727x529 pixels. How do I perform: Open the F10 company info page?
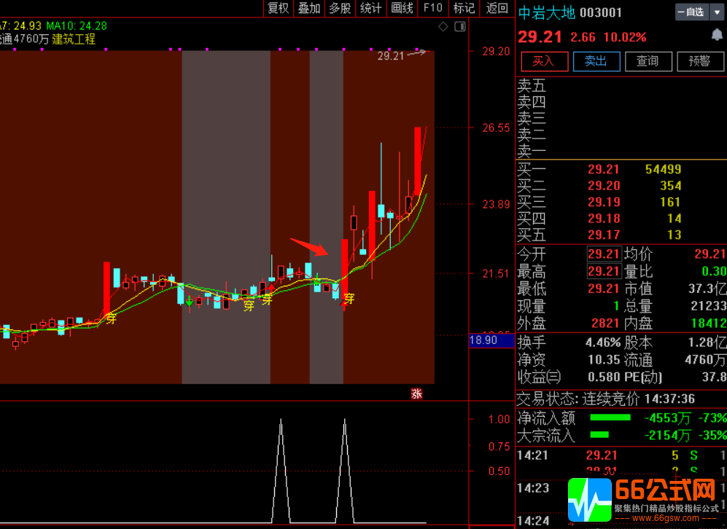[433, 8]
